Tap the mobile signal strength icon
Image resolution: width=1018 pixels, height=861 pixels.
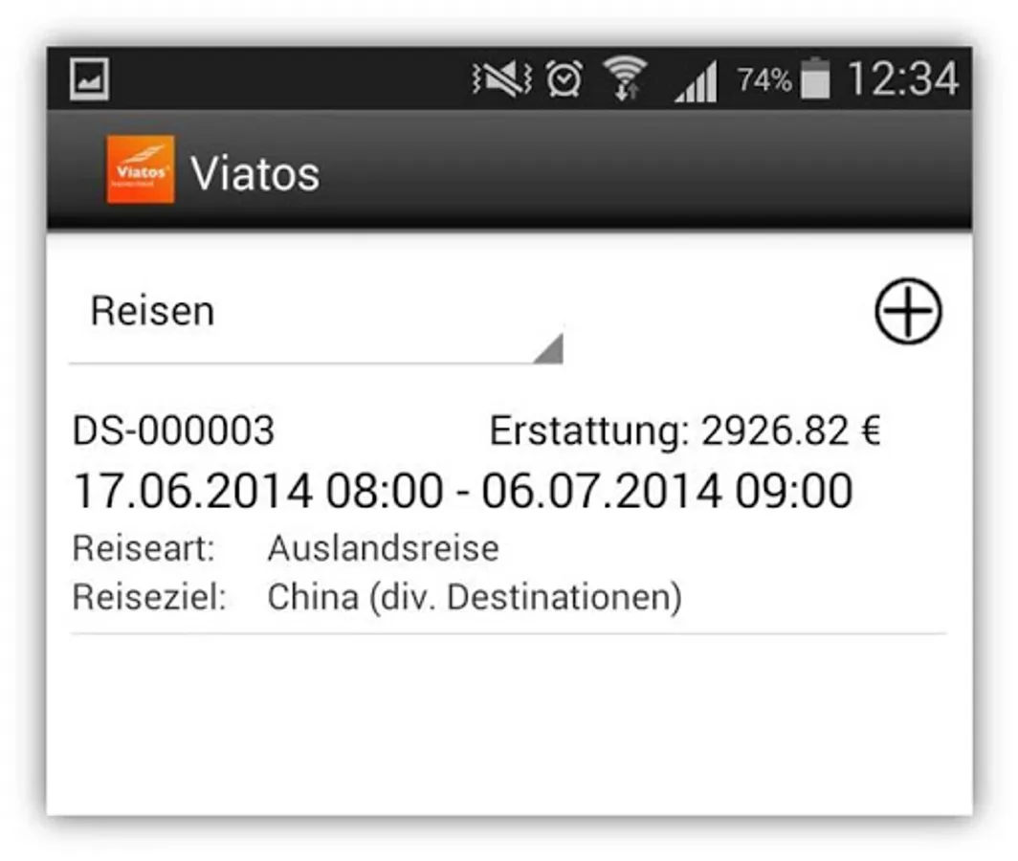click(696, 82)
